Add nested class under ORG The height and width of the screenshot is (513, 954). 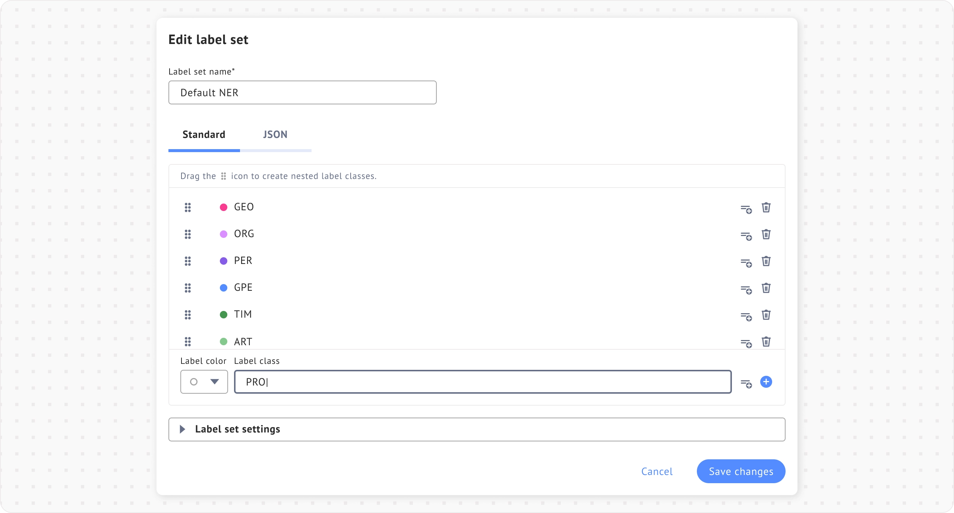click(746, 236)
